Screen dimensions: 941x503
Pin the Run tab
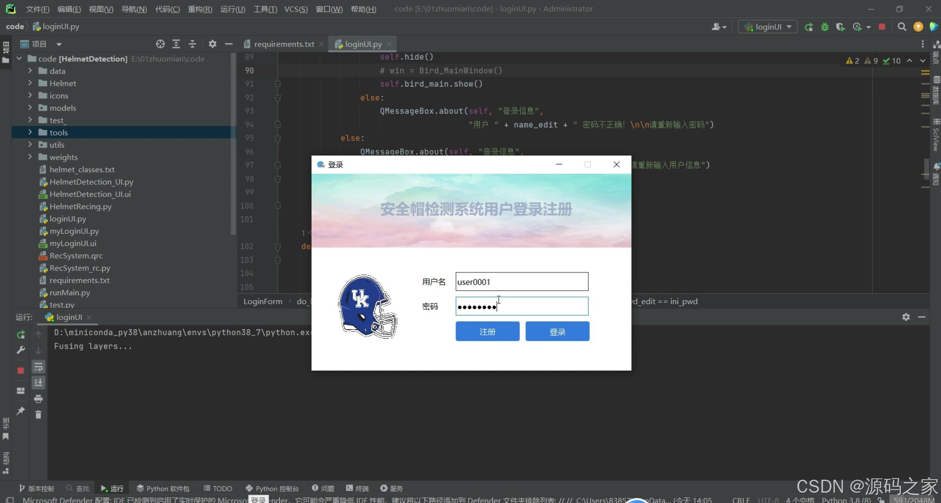[20, 411]
